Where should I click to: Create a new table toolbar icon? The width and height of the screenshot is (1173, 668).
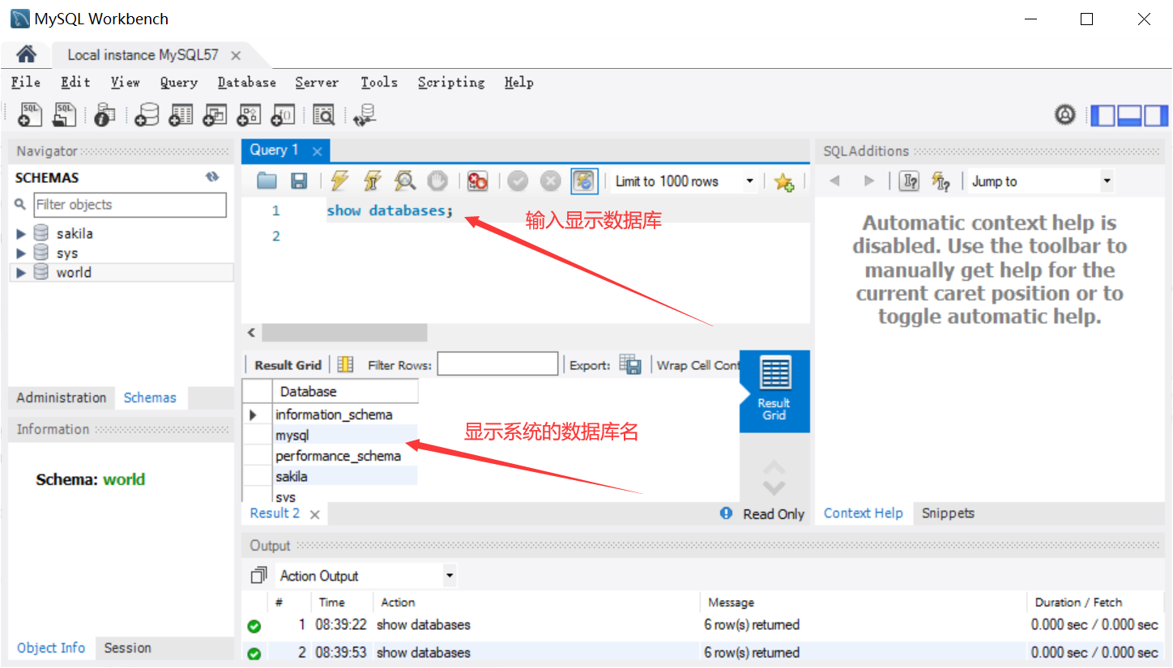(x=181, y=115)
